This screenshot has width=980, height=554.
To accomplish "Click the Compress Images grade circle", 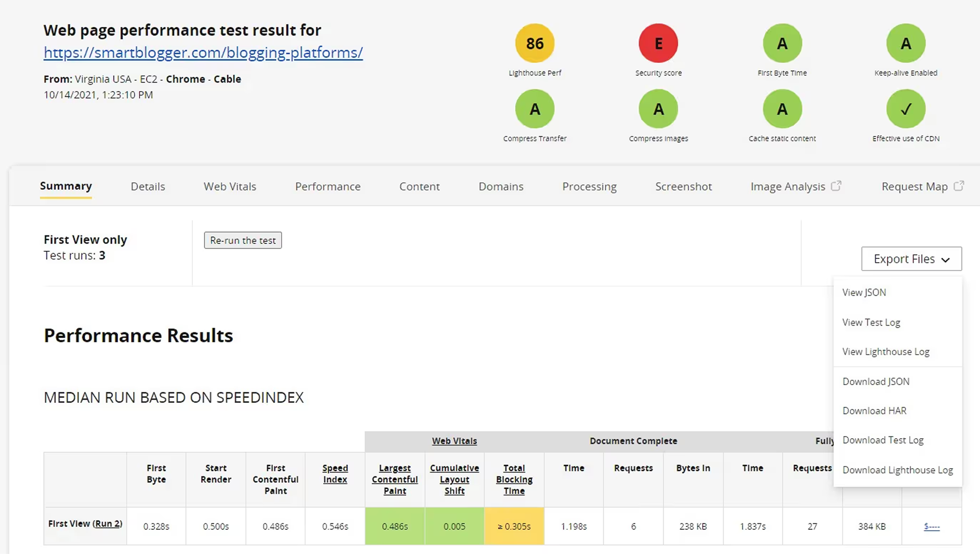I will pyautogui.click(x=658, y=109).
